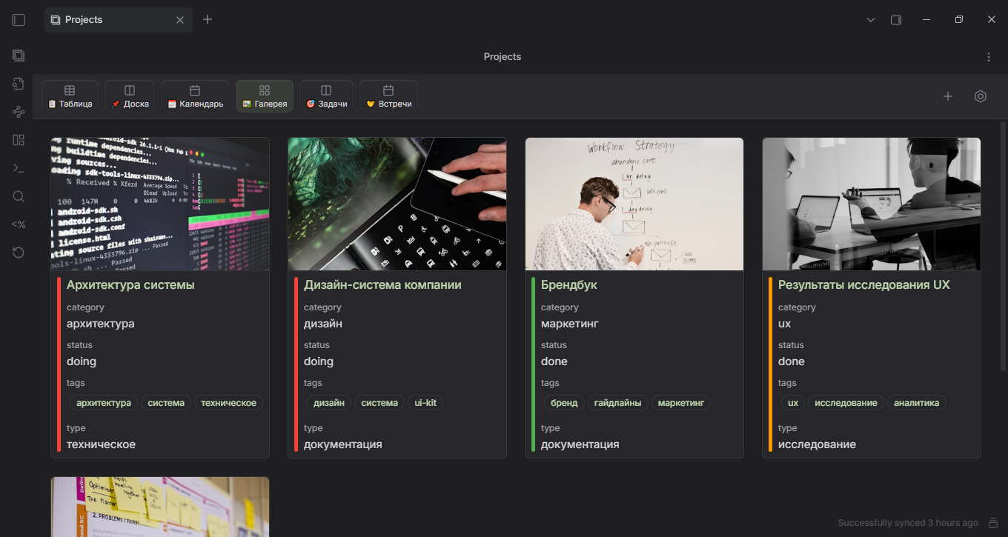Click the tablet and stylus cover image
Viewport: 1008px width, 537px height.
[x=397, y=204]
